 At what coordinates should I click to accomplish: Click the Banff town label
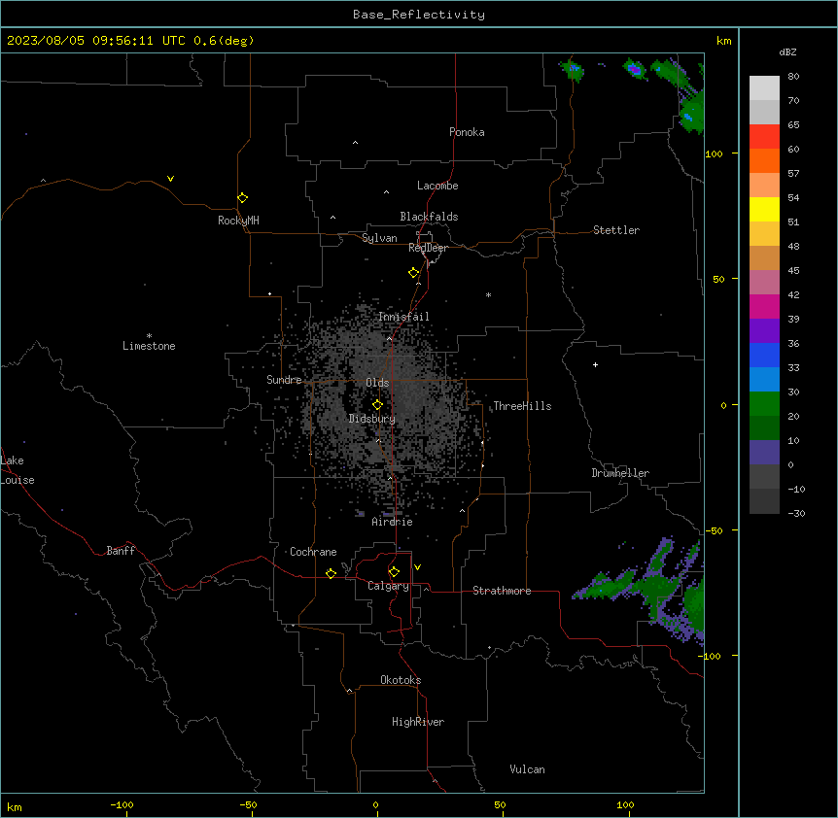tap(121, 551)
